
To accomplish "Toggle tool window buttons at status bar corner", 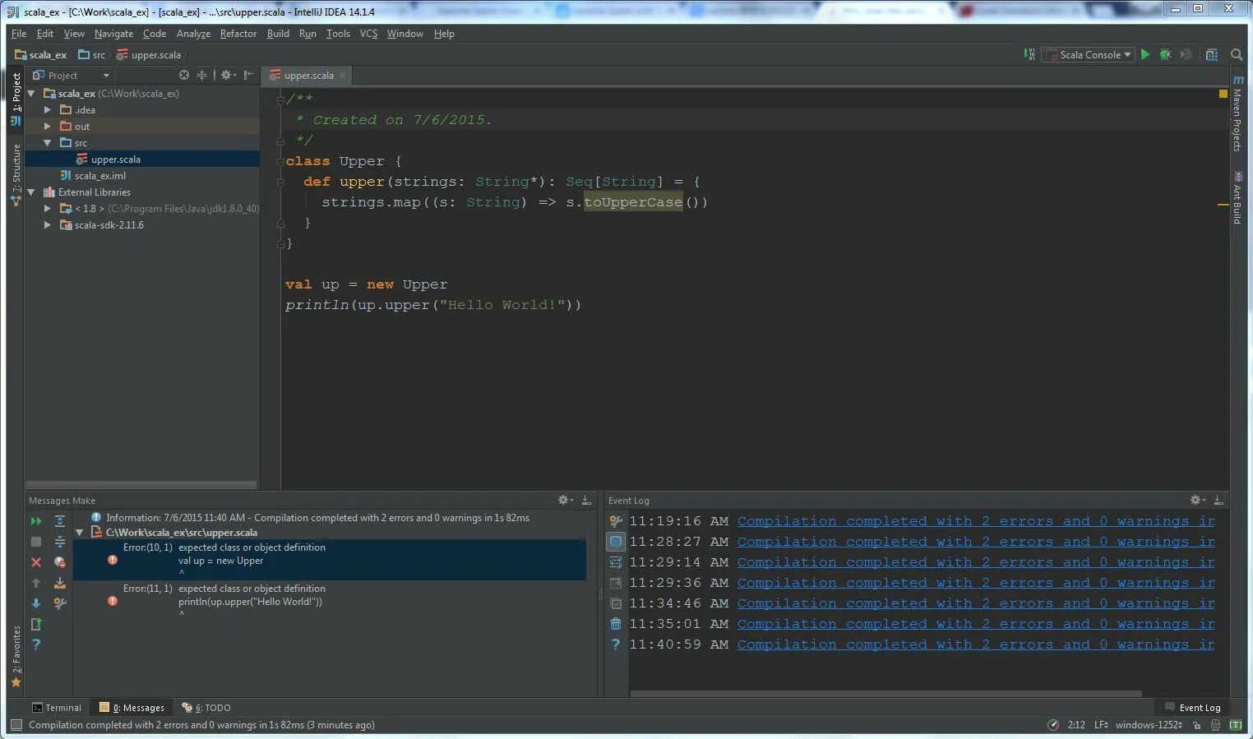I will 16,725.
